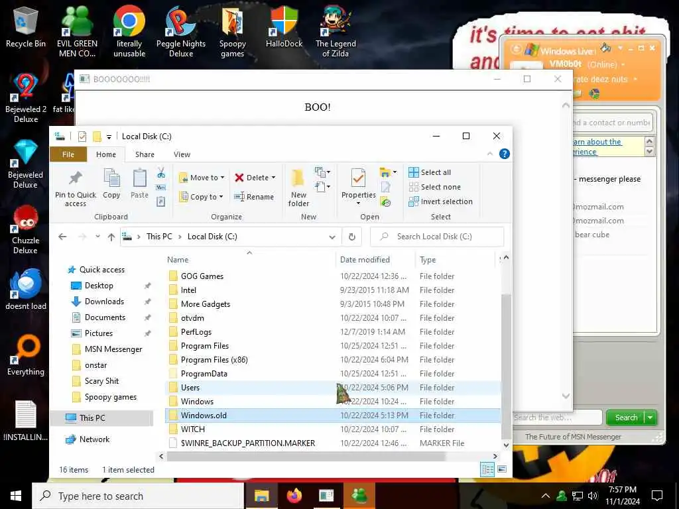Switch to Large icons view in status bar
This screenshot has height=509, width=679.
(x=502, y=470)
